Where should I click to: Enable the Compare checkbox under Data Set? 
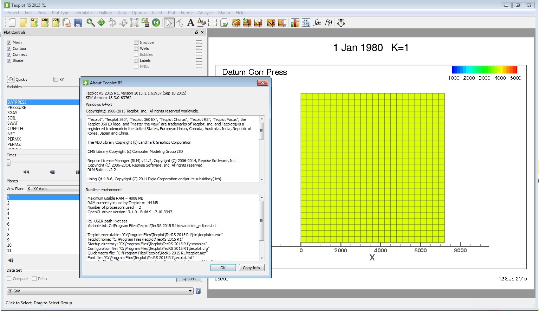[x=9, y=279]
